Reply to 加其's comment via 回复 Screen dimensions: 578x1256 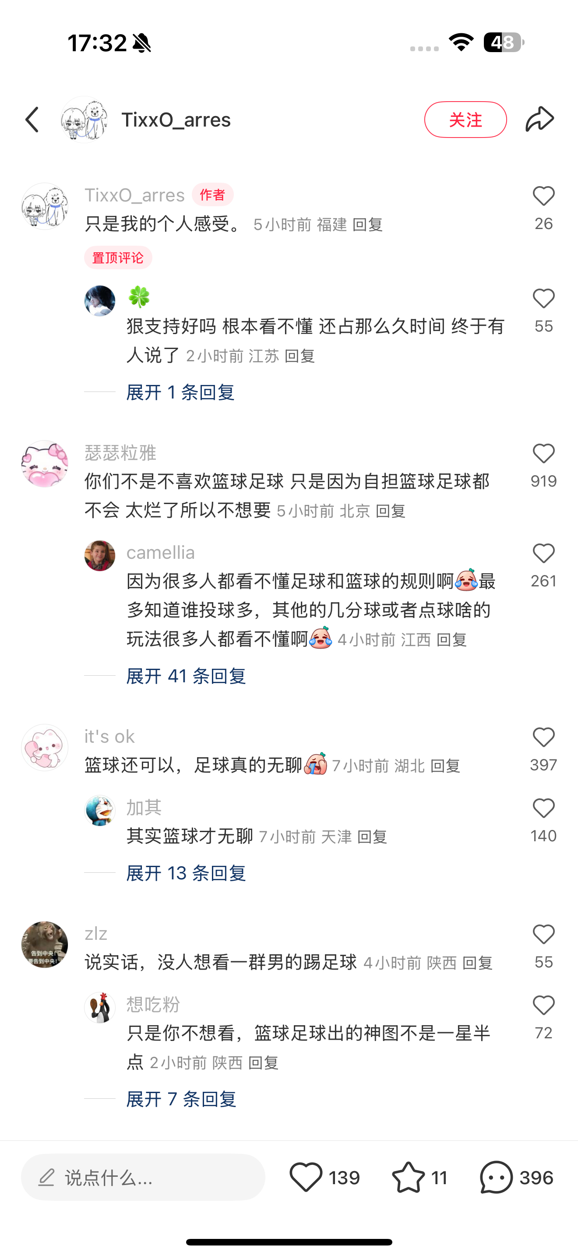(372, 837)
